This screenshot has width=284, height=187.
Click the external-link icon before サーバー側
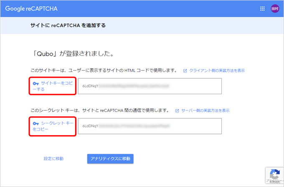click(177, 110)
